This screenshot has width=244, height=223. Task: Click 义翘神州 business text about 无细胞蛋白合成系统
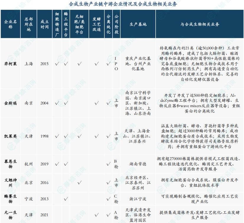[199, 182]
